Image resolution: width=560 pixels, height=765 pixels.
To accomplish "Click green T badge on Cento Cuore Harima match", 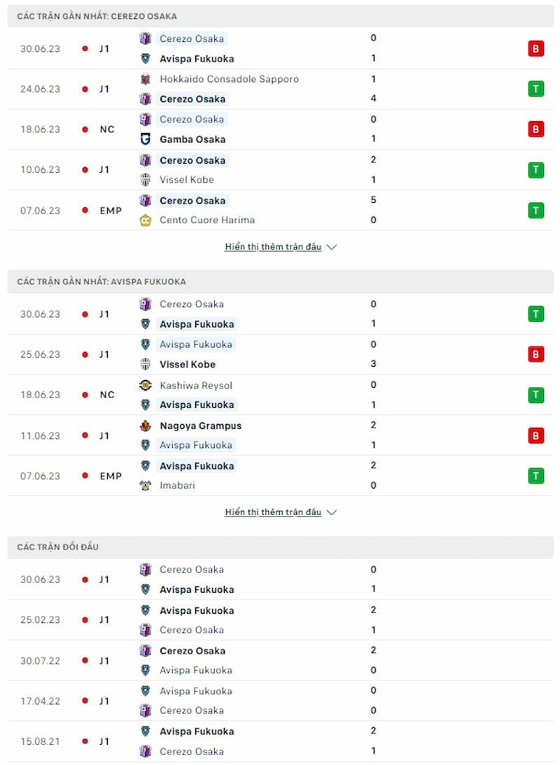I will [535, 211].
